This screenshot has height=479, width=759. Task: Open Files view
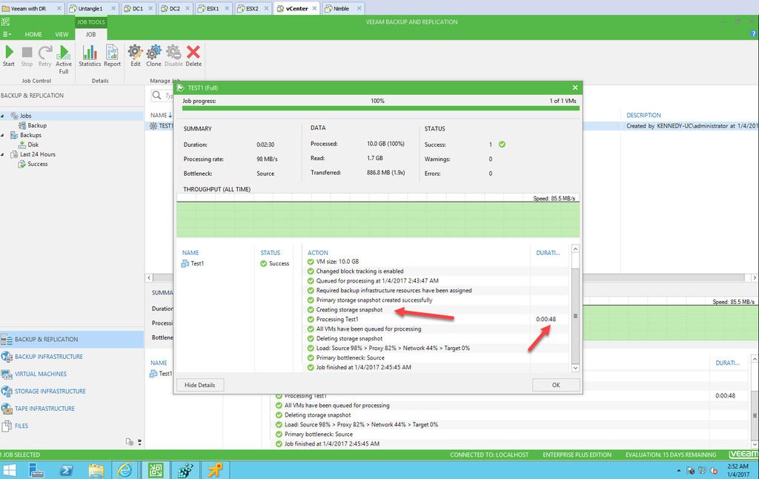pos(21,426)
